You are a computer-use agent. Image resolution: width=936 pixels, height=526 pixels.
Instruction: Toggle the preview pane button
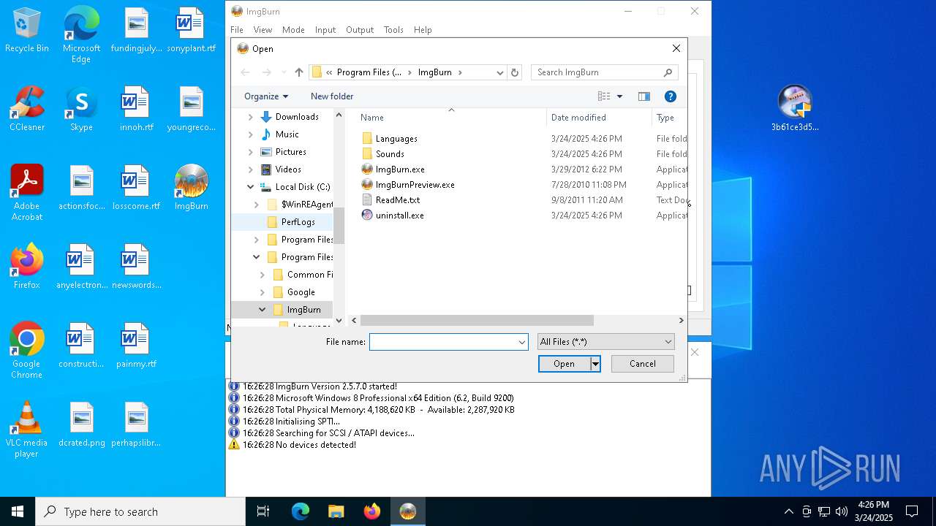pos(643,96)
